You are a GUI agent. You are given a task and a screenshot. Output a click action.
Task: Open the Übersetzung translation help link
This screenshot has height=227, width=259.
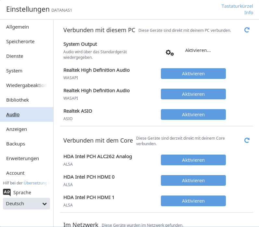click(35, 183)
